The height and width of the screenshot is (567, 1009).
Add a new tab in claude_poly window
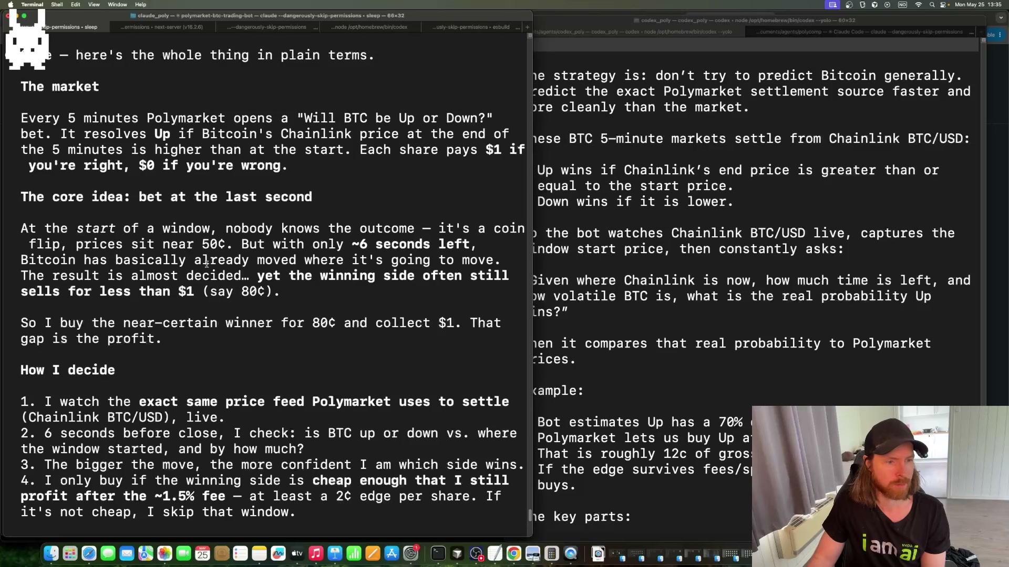point(527,27)
